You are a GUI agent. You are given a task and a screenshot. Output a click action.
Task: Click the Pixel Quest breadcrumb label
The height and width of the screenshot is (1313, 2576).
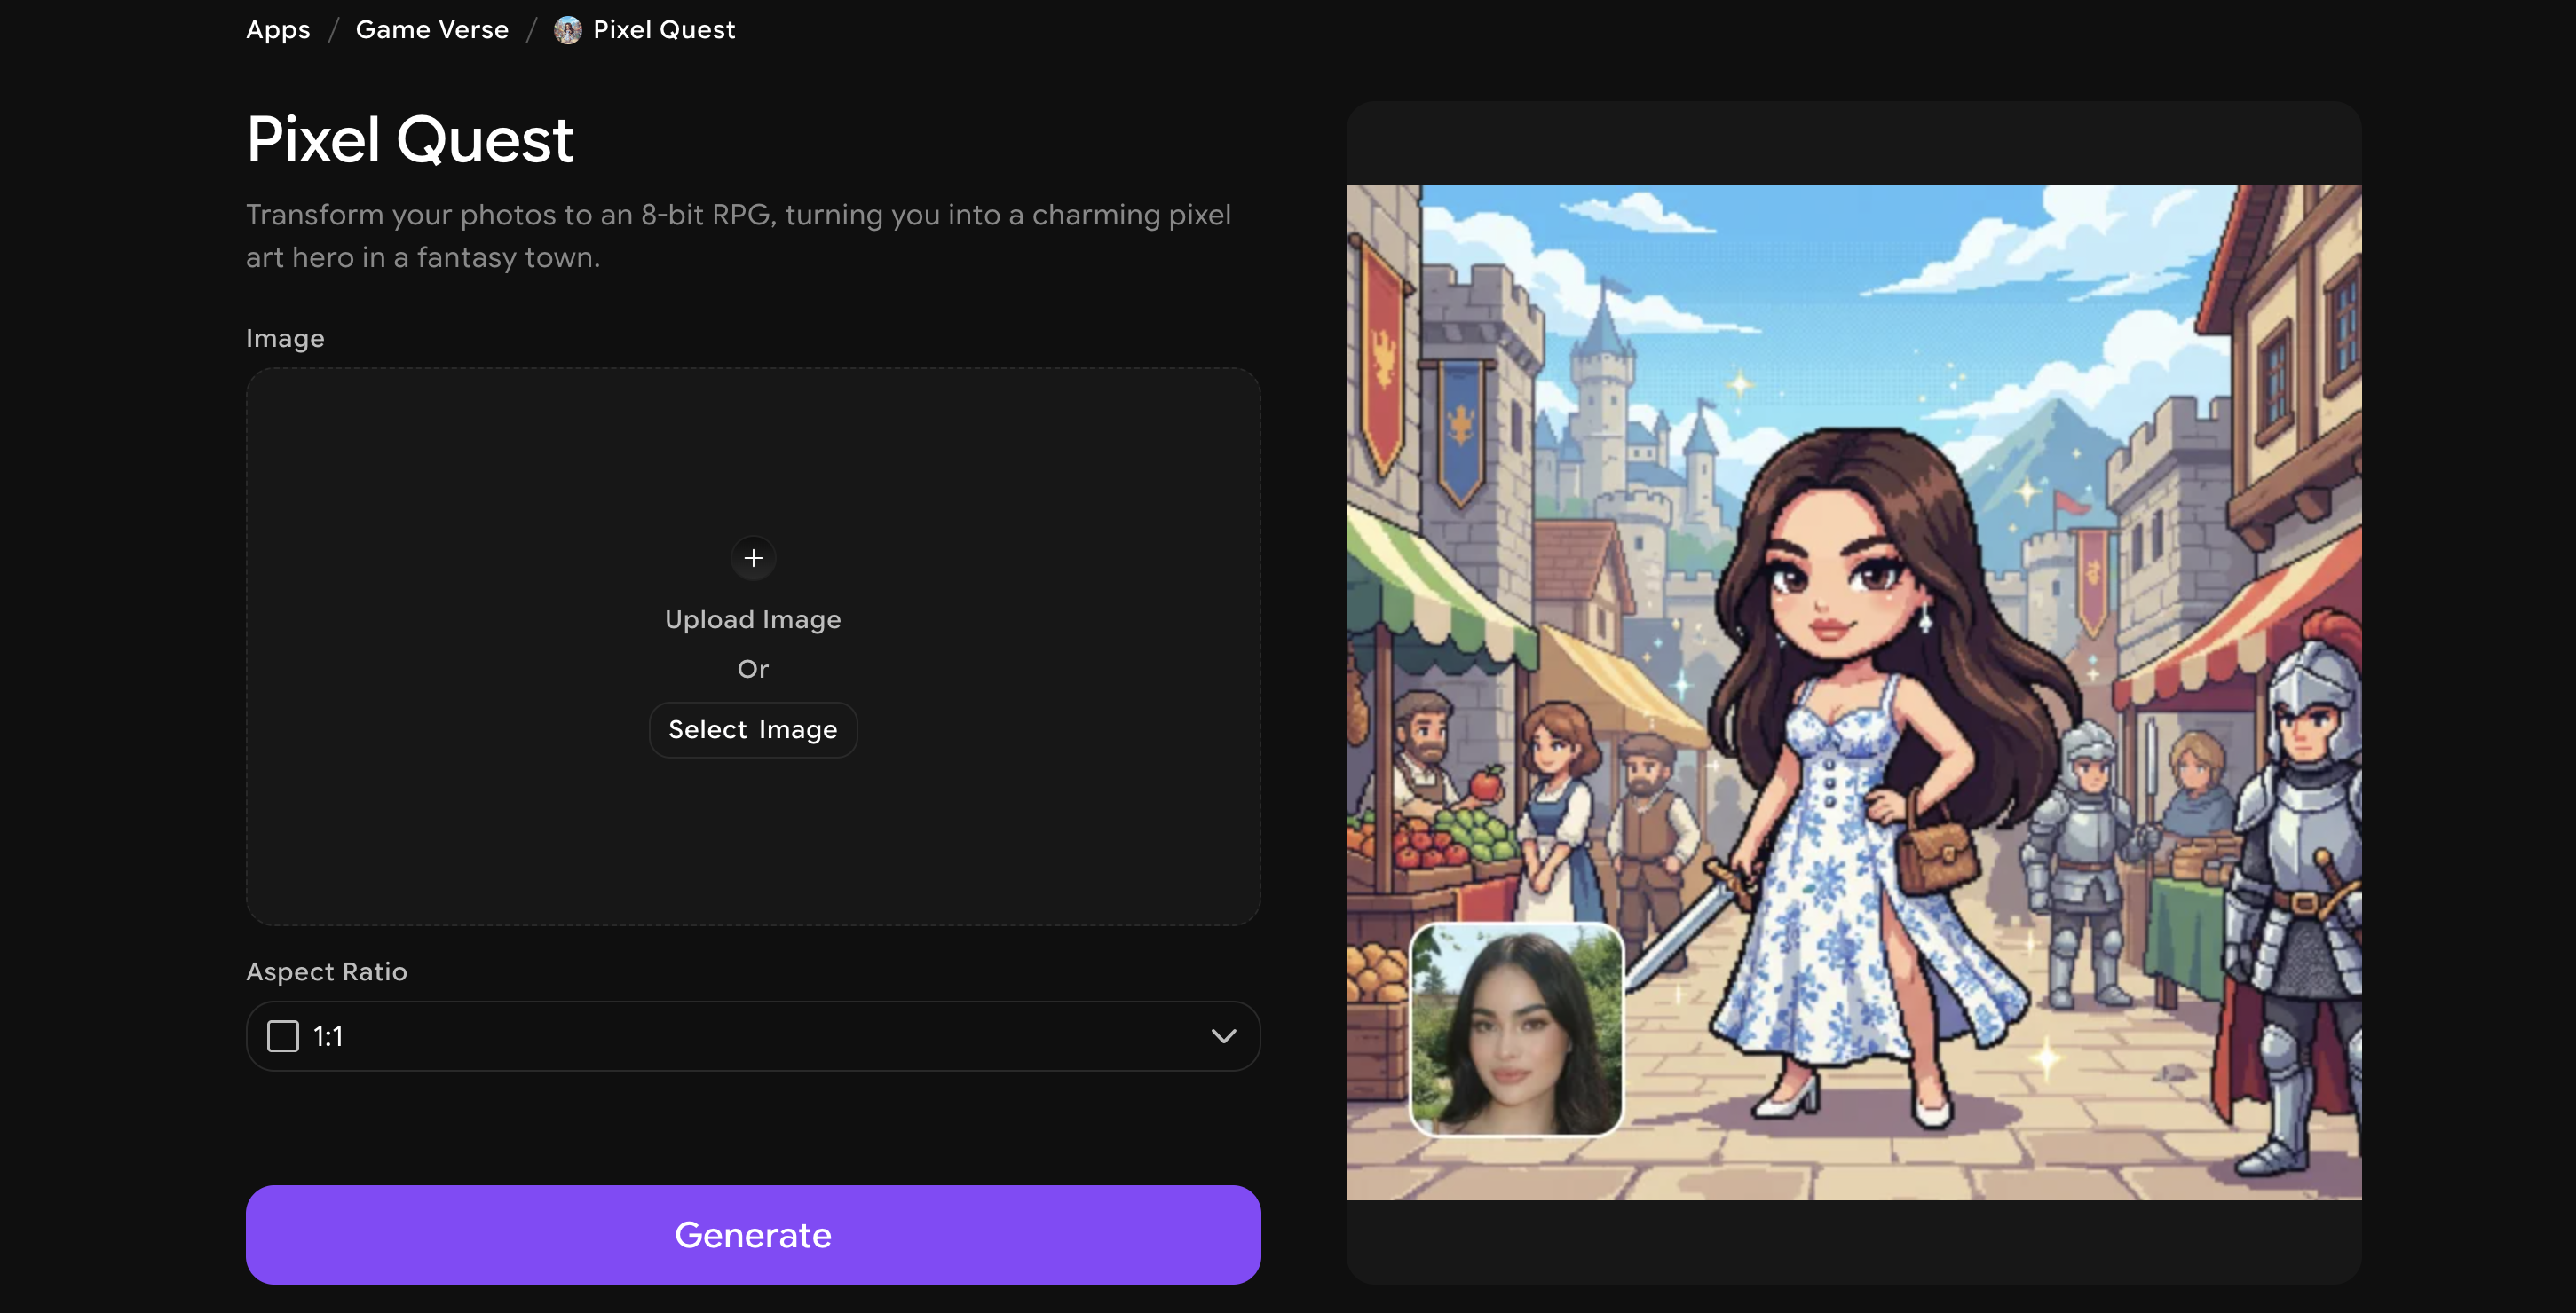point(664,30)
